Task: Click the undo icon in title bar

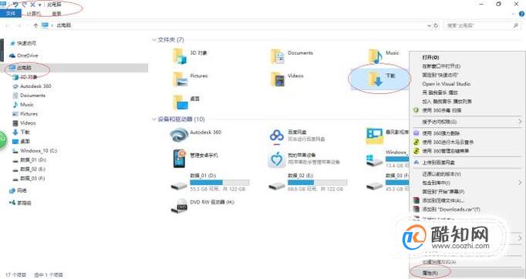Action: coord(15,5)
